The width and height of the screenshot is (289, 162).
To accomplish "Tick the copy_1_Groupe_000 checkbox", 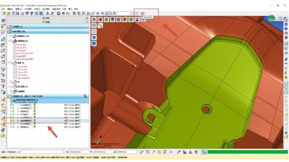I will [x=14, y=53].
